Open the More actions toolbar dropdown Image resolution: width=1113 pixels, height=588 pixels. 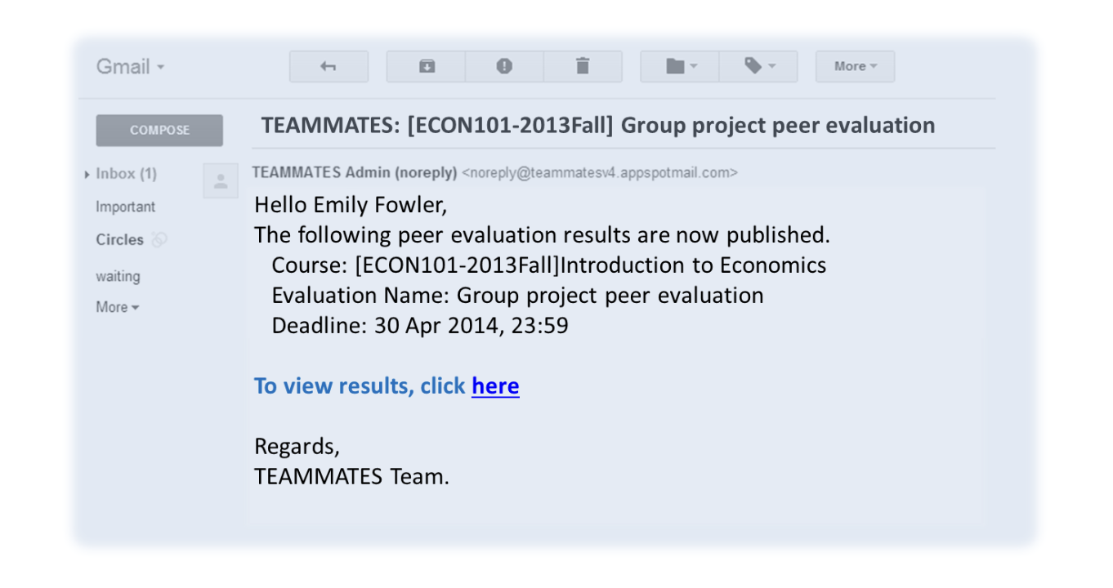tap(855, 67)
